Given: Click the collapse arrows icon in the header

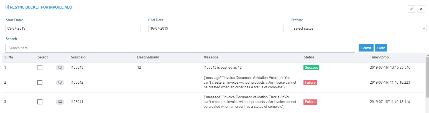Looking at the screenshot, I should [412, 9].
